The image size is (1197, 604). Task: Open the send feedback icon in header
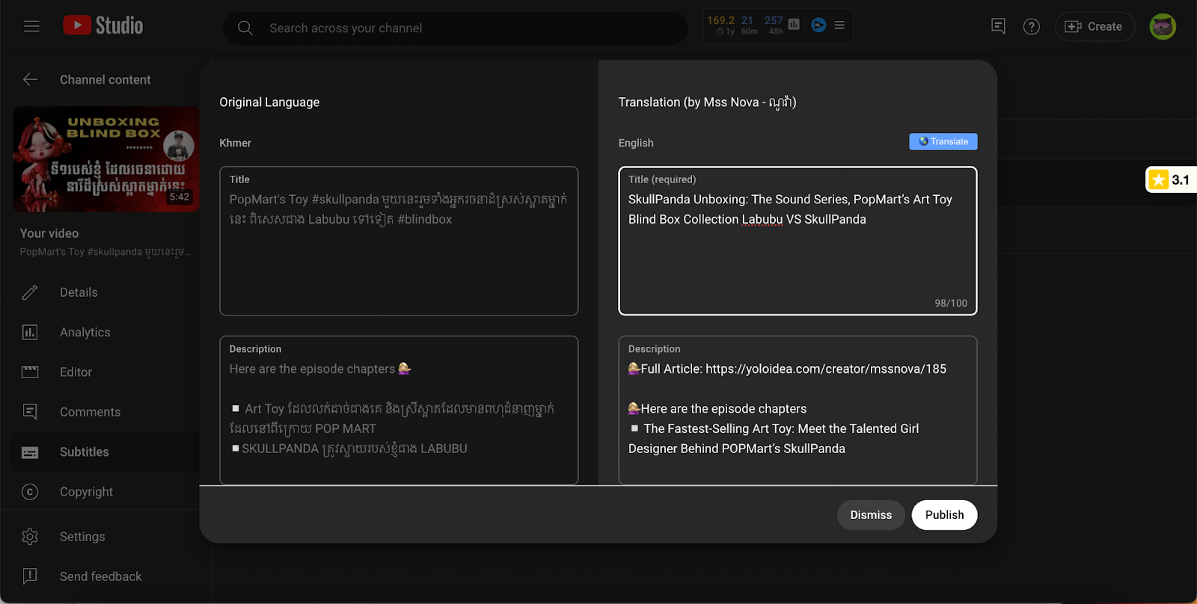998,26
